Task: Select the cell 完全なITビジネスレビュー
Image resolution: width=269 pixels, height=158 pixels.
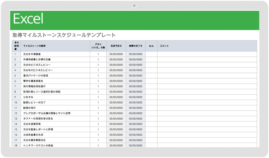Action: coord(55,70)
